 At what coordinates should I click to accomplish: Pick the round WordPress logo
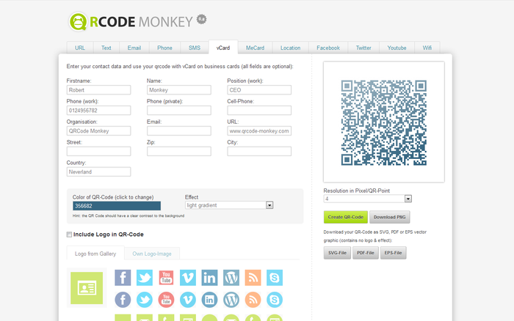231,300
